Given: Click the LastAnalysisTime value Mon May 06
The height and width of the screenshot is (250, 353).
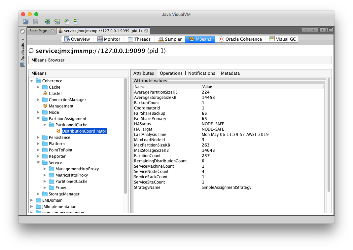Looking at the screenshot, I should (x=235, y=135).
